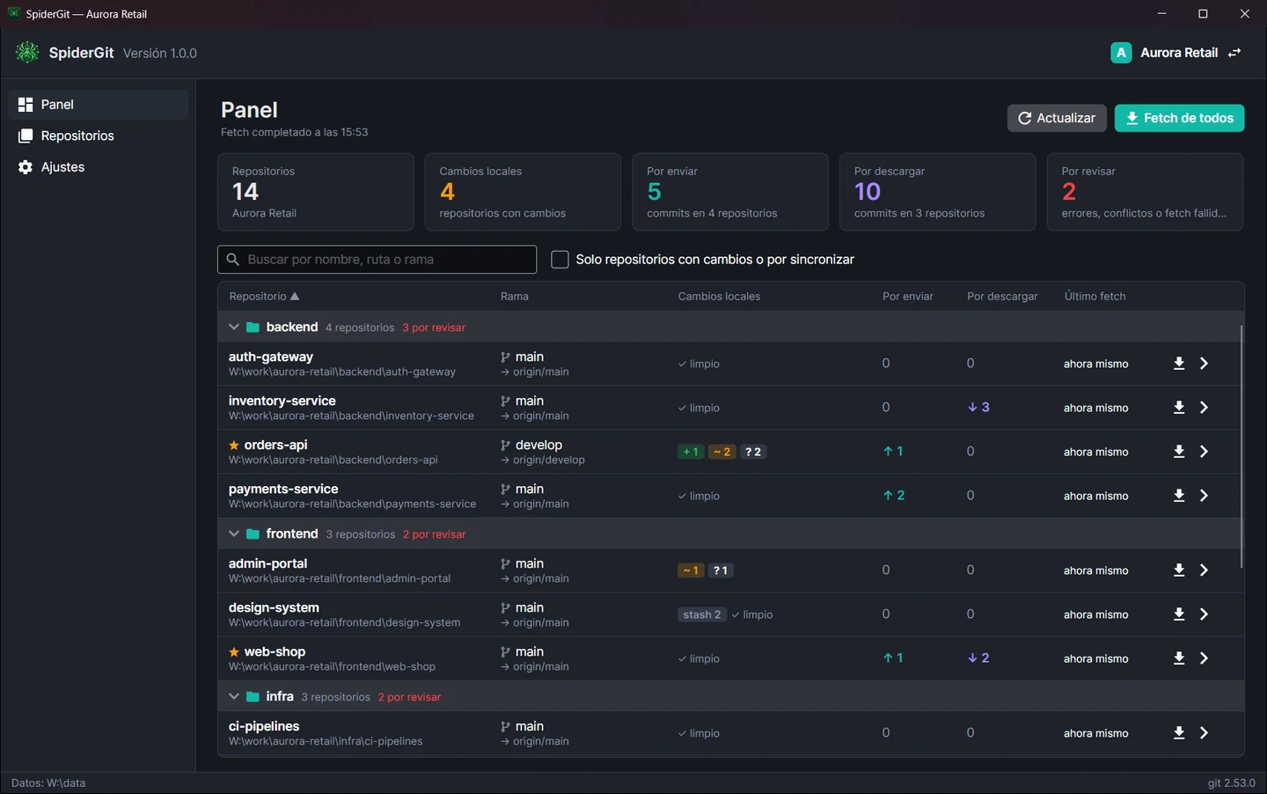Image resolution: width=1267 pixels, height=794 pixels.
Task: Open details arrow for auth-gateway row
Action: [1204, 364]
